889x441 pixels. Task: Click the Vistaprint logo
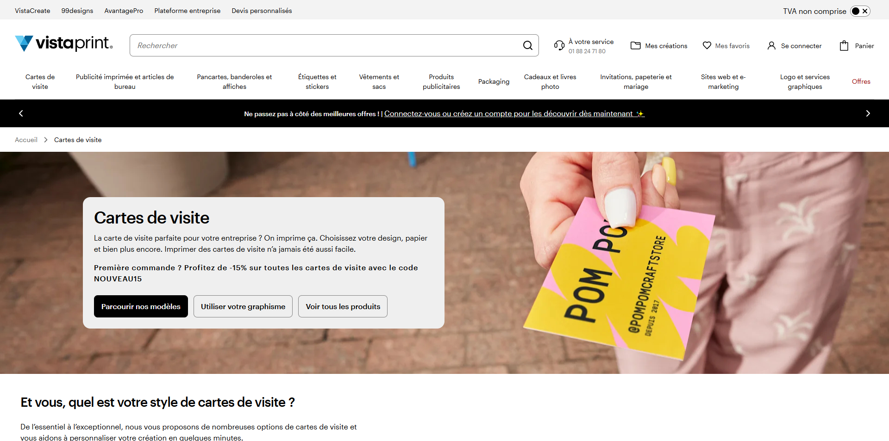coord(64,43)
